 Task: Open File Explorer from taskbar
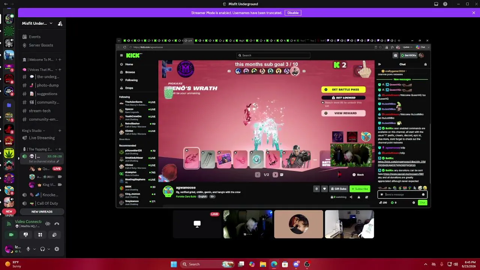(x=263, y=264)
